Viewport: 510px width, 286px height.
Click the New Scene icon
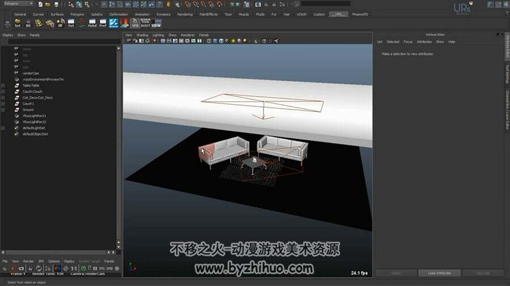[x=40, y=4]
